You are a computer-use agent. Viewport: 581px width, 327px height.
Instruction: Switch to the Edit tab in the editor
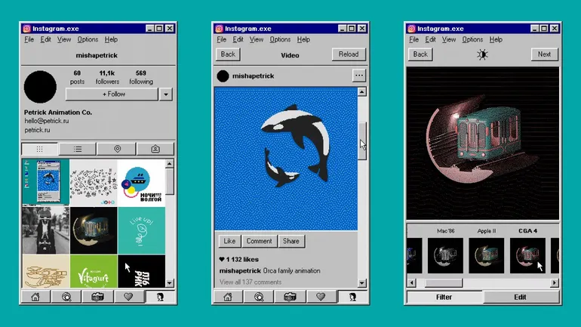[521, 298]
